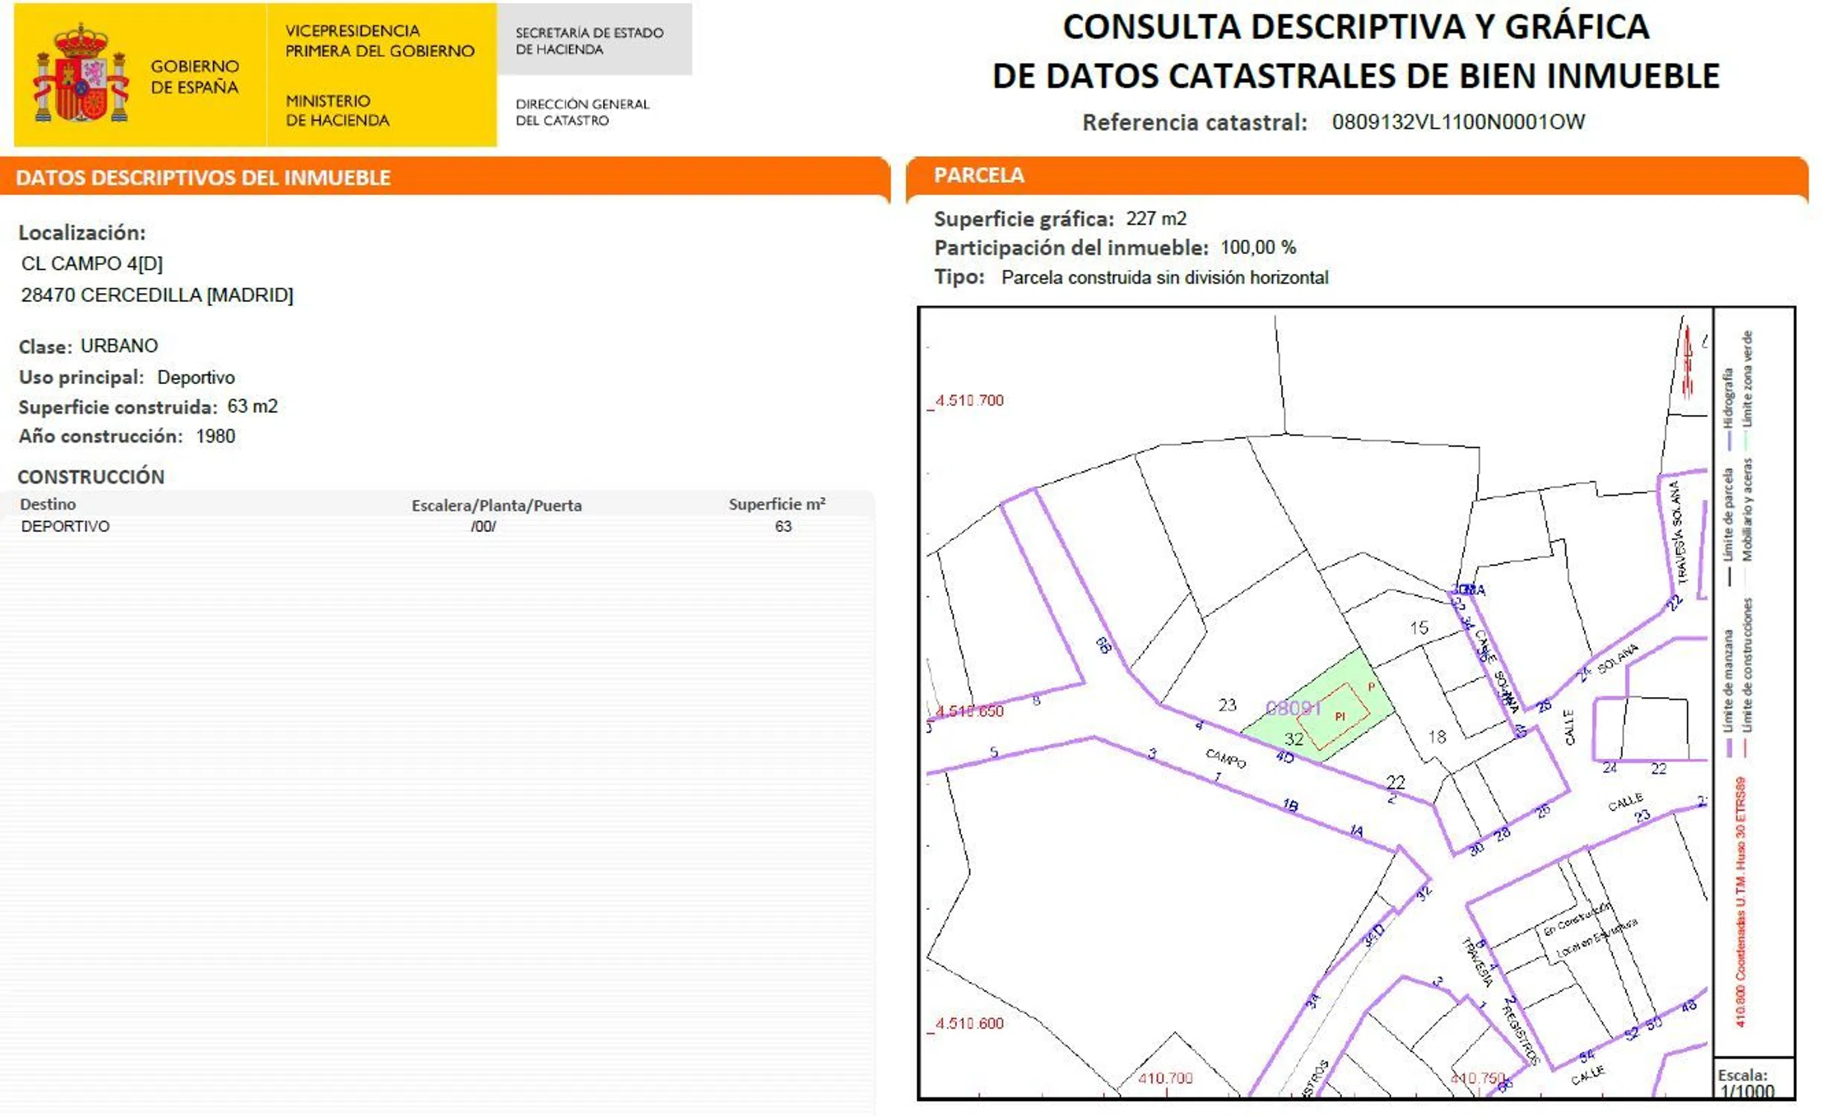Image resolution: width=1826 pixels, height=1116 pixels.
Task: Click Secretaría de Estado de Hacienda box
Action: click(590, 41)
